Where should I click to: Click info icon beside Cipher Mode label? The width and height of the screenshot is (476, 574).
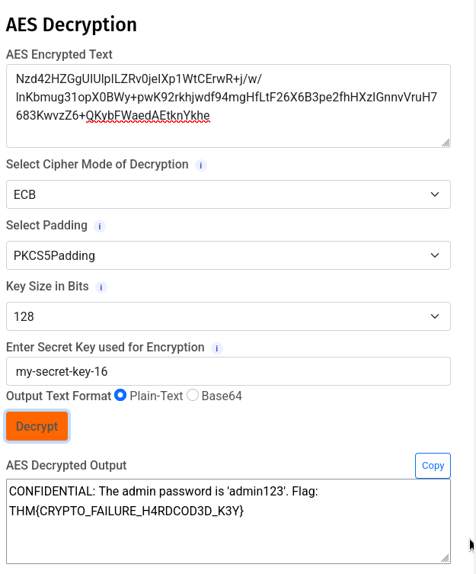click(201, 165)
